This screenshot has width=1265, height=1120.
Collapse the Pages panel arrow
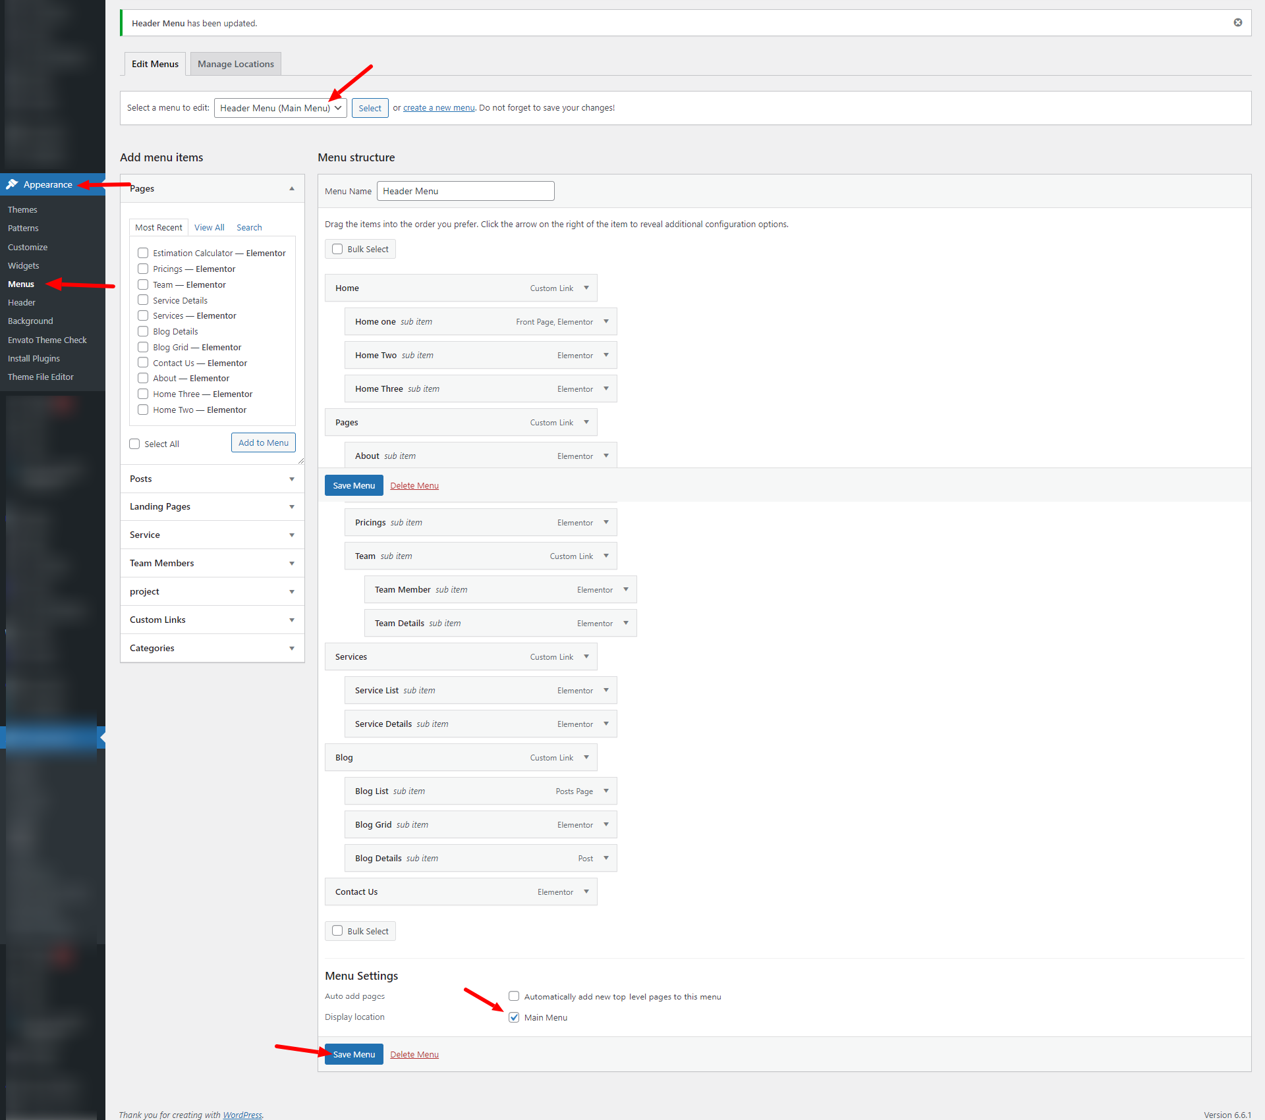click(292, 188)
